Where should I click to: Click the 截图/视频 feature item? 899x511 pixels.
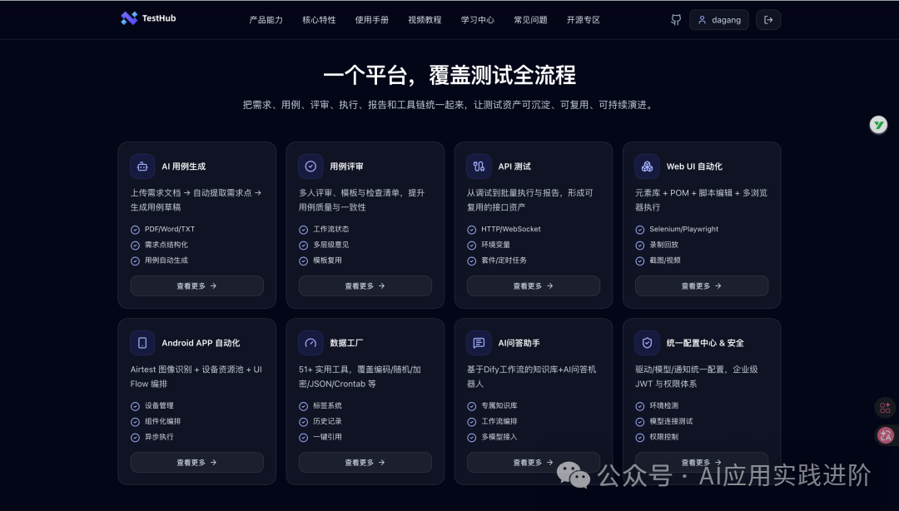(x=658, y=260)
